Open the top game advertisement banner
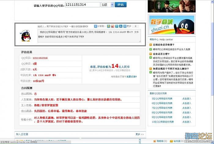Image resolution: width=214 pixels, height=144 pixels. (x=172, y=6)
